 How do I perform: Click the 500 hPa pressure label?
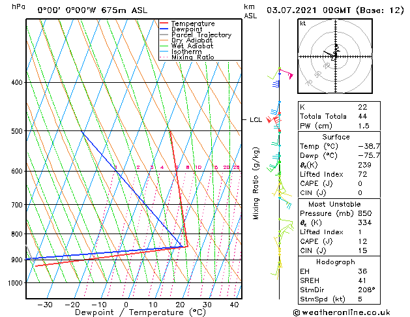tap(17, 130)
